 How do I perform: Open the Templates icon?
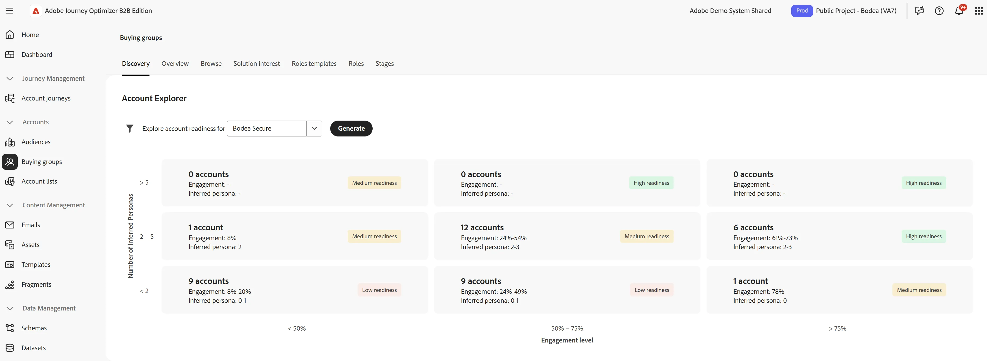pyautogui.click(x=10, y=265)
